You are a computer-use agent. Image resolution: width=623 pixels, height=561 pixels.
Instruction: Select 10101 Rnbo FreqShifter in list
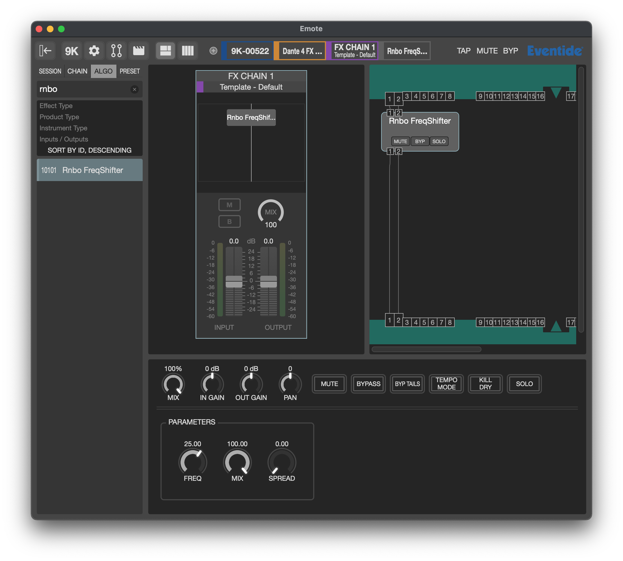[89, 170]
